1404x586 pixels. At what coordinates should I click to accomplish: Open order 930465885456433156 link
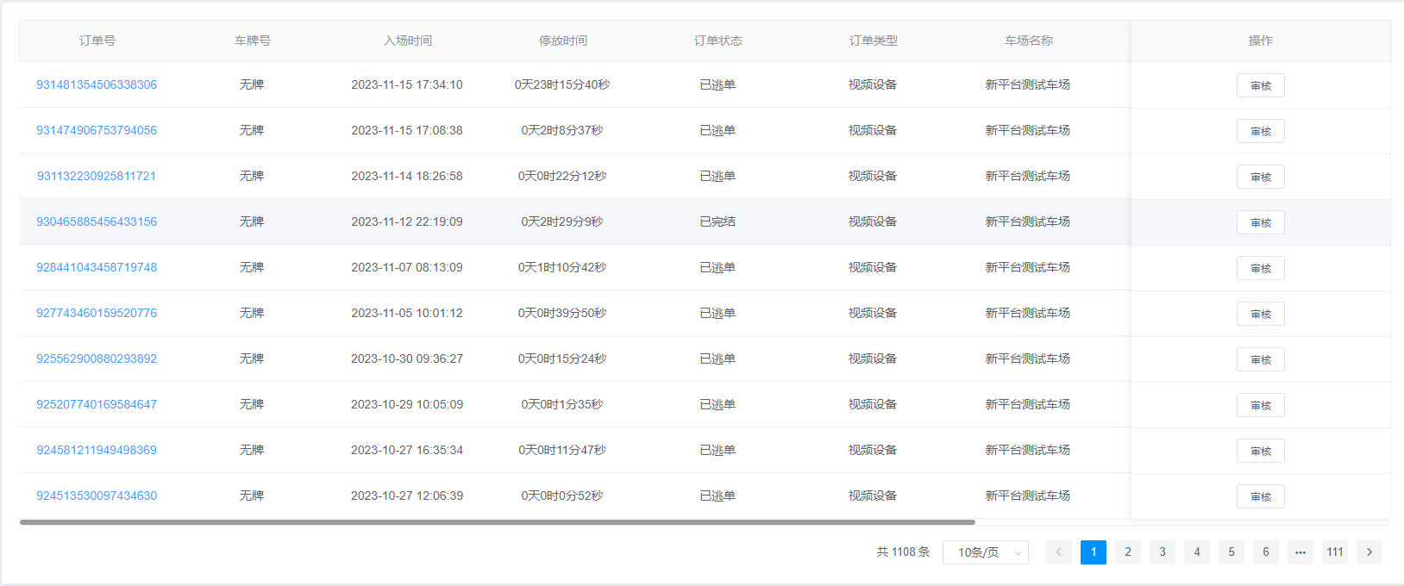click(x=97, y=221)
